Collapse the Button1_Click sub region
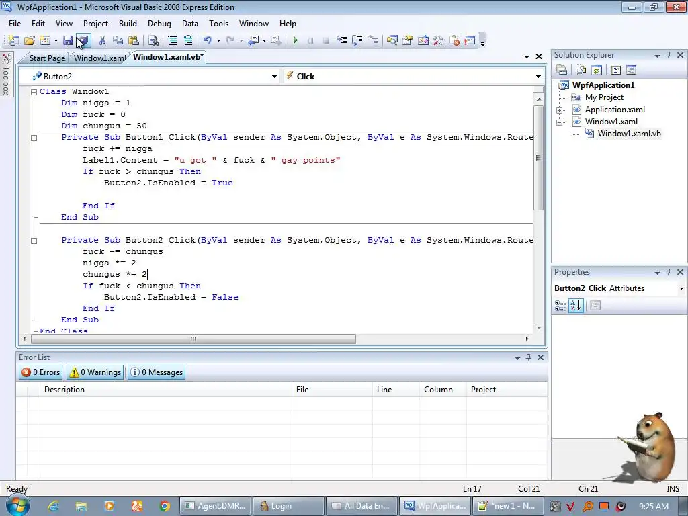Screen dimensions: 688x516 tap(34, 138)
